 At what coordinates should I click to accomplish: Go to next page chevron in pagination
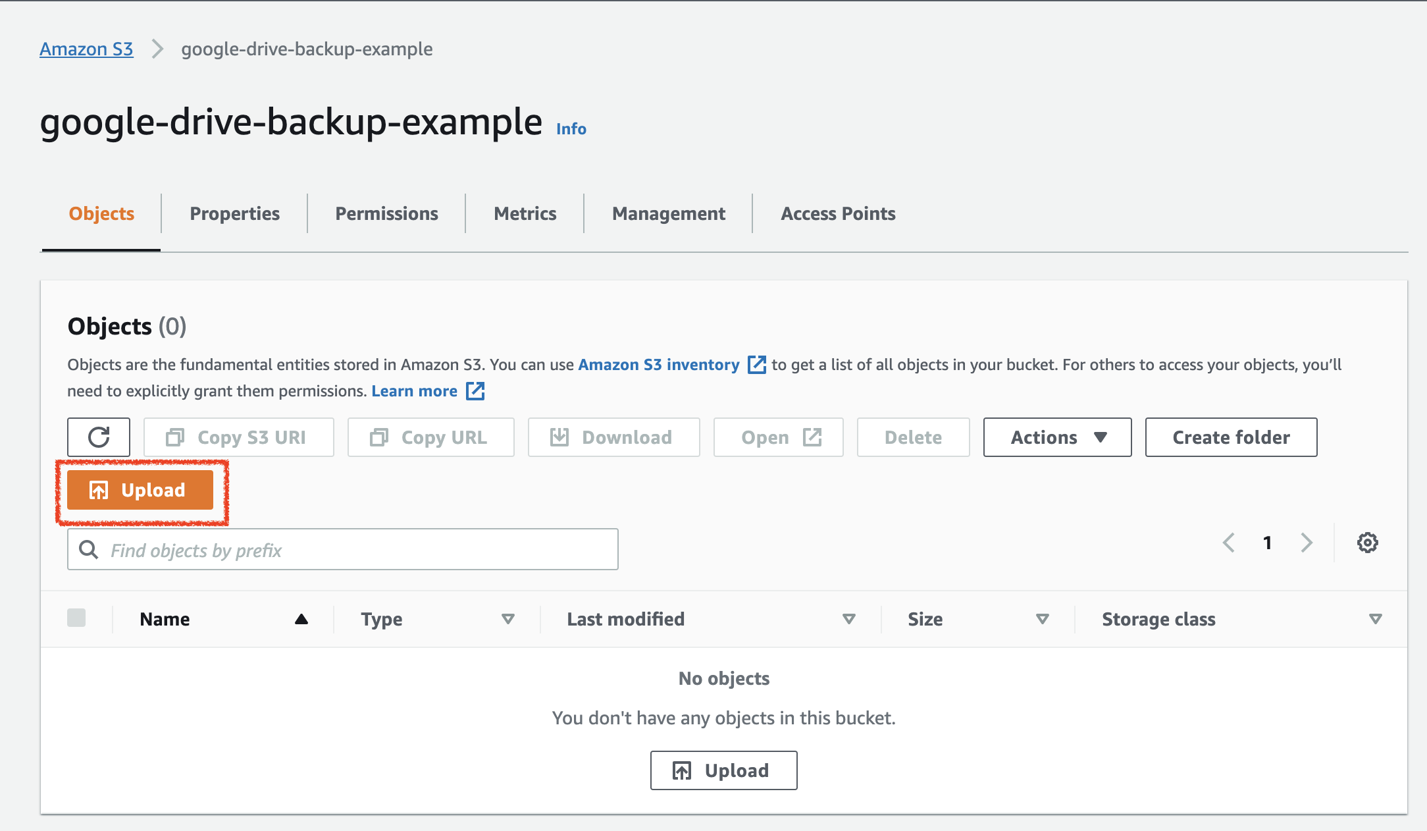(1307, 543)
